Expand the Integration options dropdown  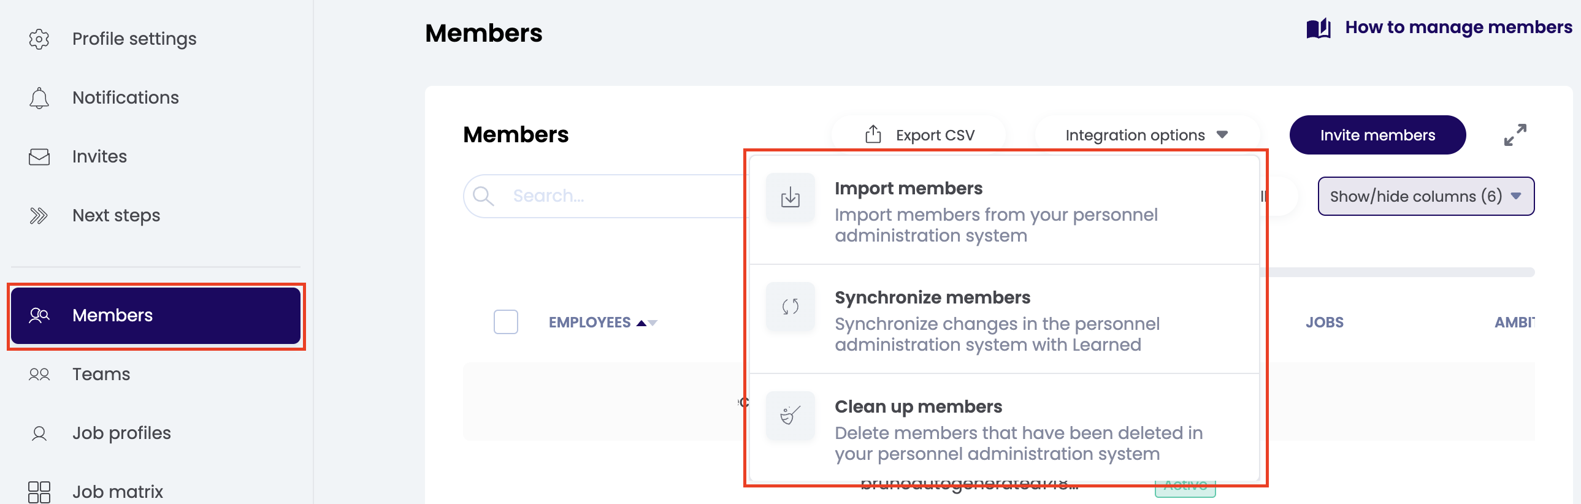(x=1146, y=135)
